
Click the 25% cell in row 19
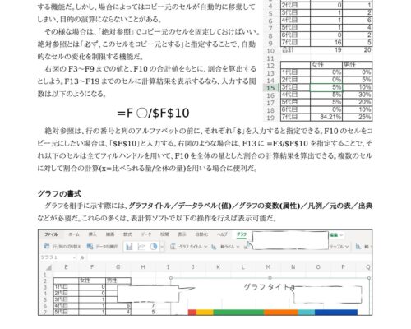[x=358, y=118]
